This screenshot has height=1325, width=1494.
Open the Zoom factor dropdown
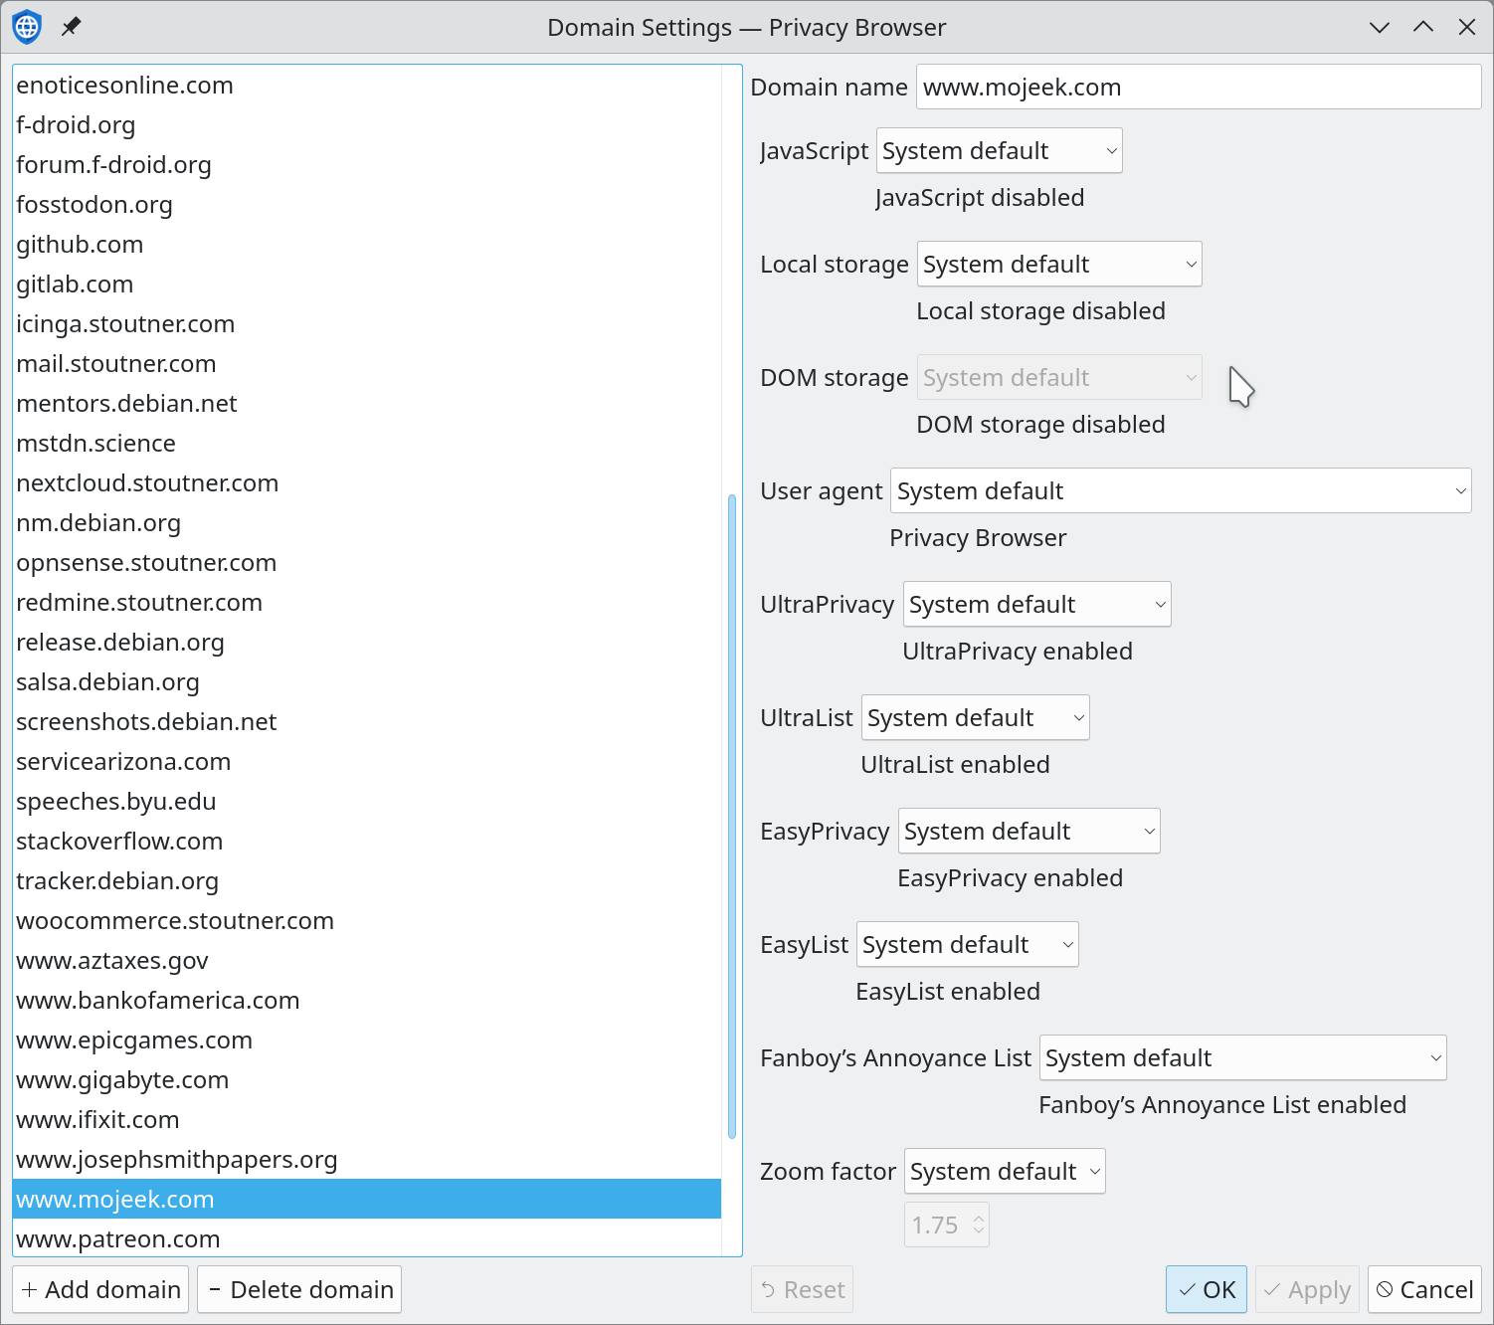coord(1005,1171)
